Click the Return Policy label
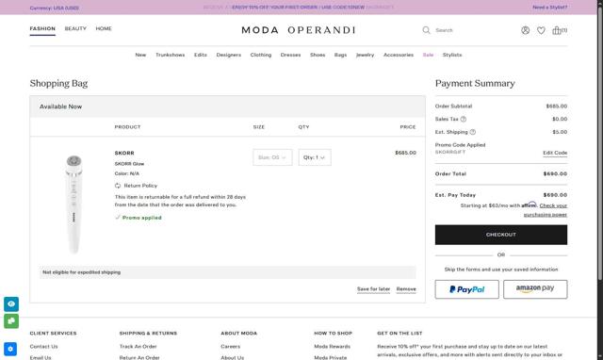Image resolution: width=603 pixels, height=360 pixels. point(140,186)
